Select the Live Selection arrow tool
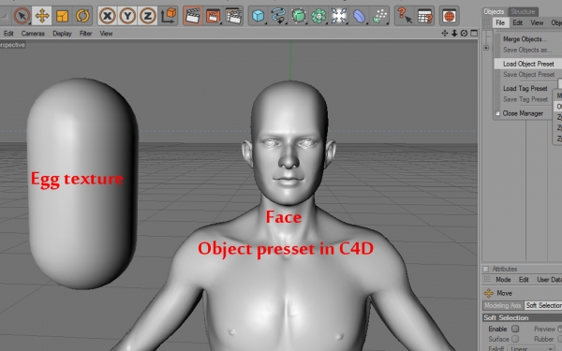Screen dimensions: 562x351 tap(22, 16)
